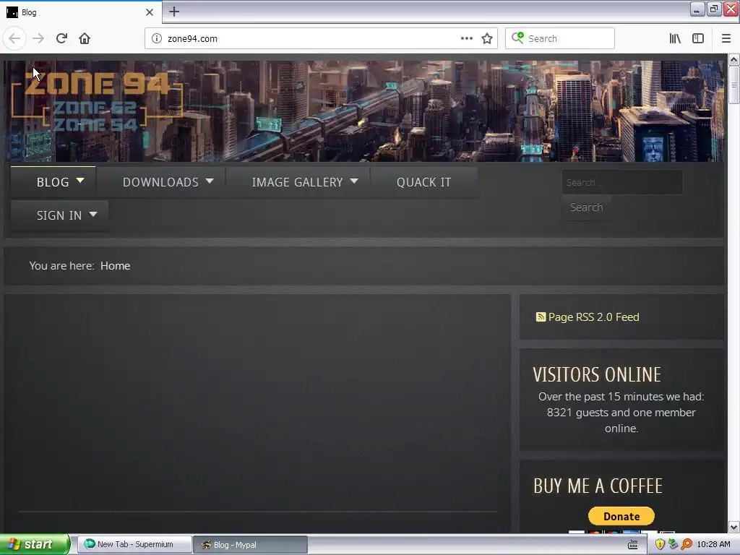Reload the current page
The height and width of the screenshot is (555, 740).
61,38
